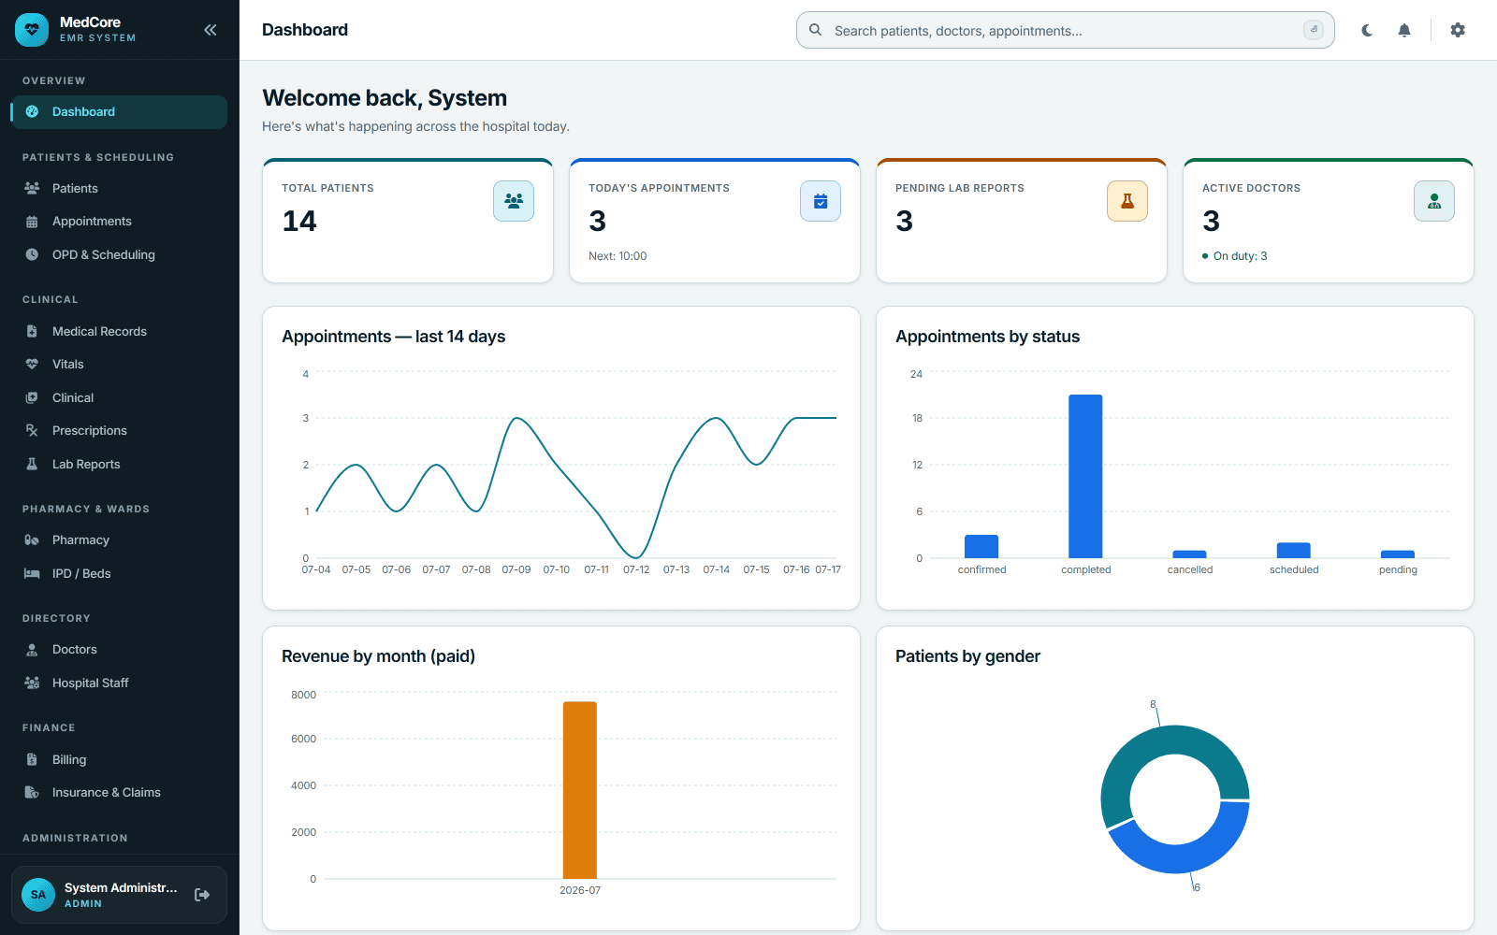Open the Prescriptions page

(x=119, y=431)
